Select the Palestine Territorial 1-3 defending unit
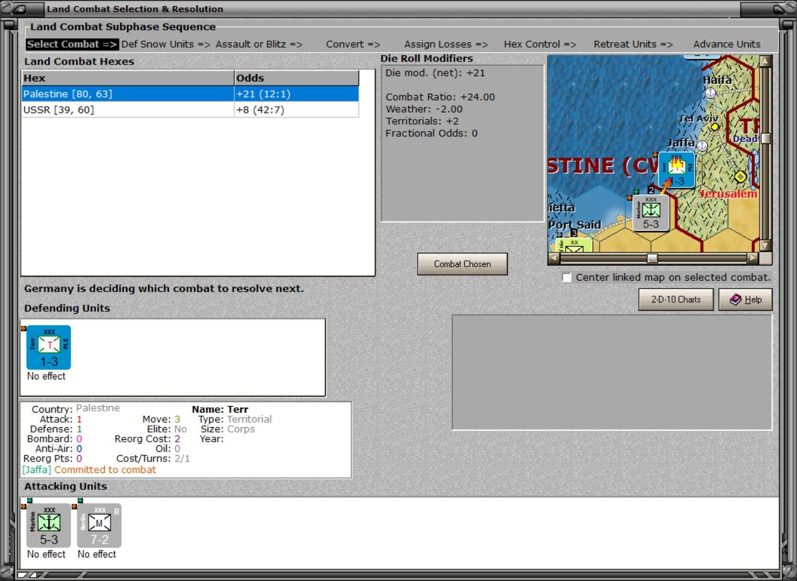The height and width of the screenshot is (581, 797). 49,348
